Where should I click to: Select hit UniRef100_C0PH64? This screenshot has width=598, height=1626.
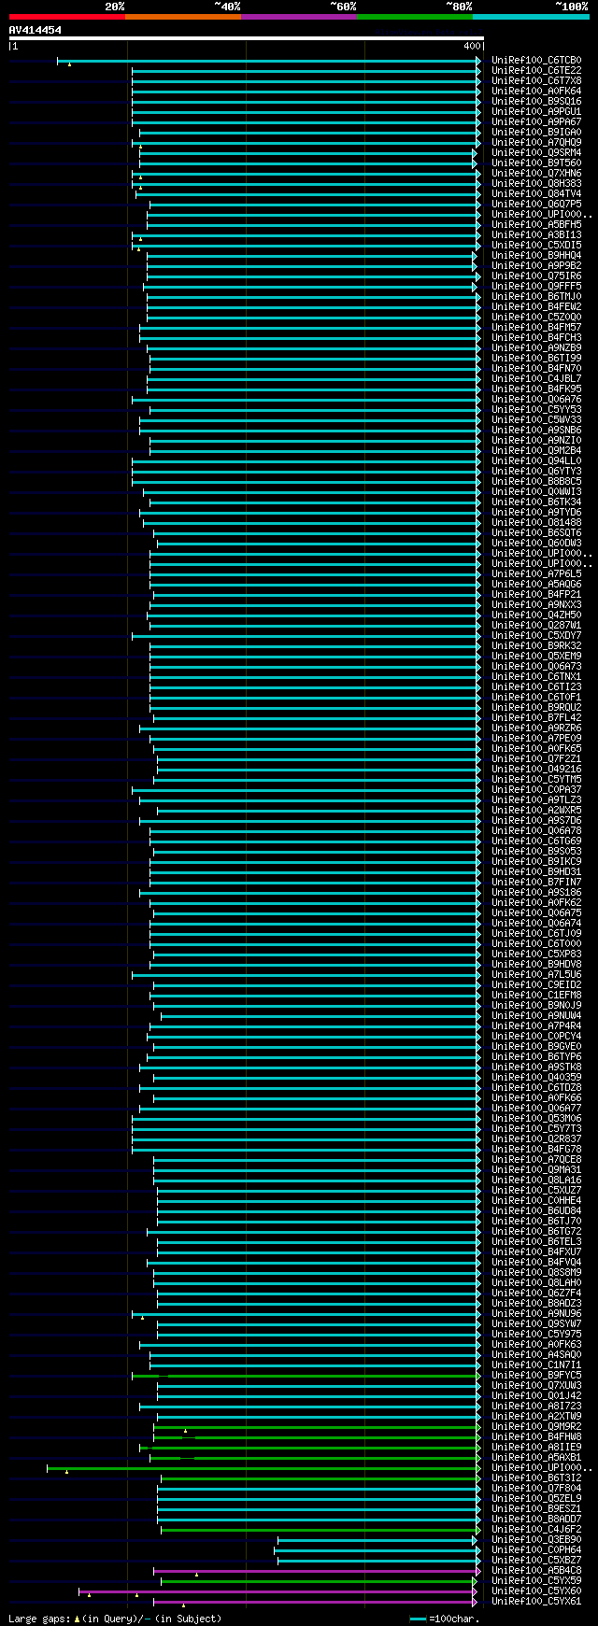[x=536, y=1550]
